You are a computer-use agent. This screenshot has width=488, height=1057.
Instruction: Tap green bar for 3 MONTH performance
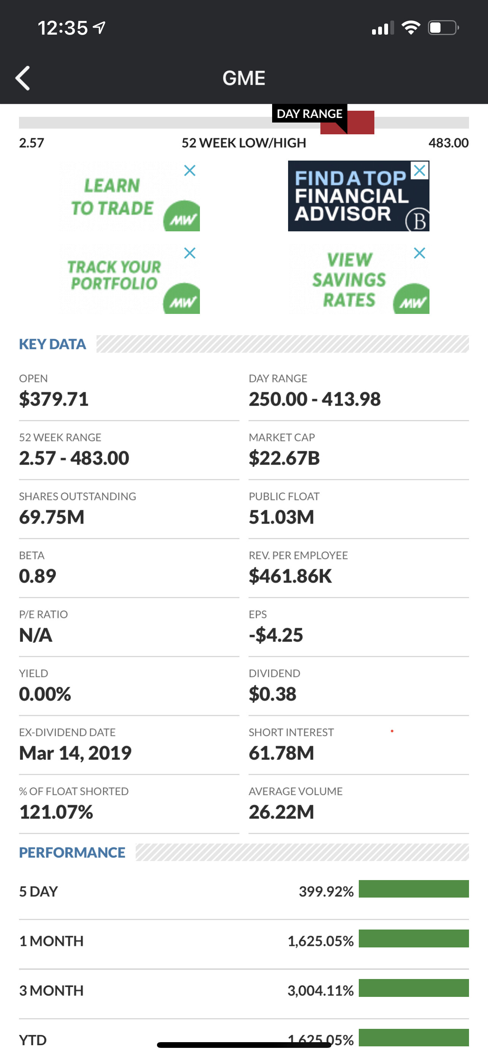(x=414, y=988)
